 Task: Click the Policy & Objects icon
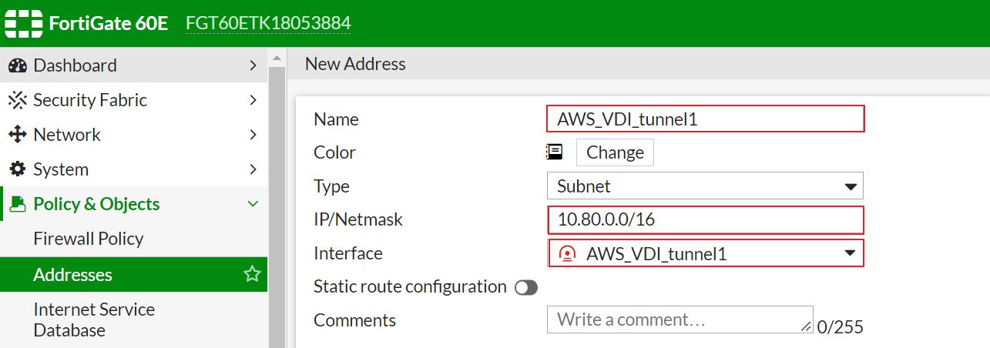tap(18, 204)
